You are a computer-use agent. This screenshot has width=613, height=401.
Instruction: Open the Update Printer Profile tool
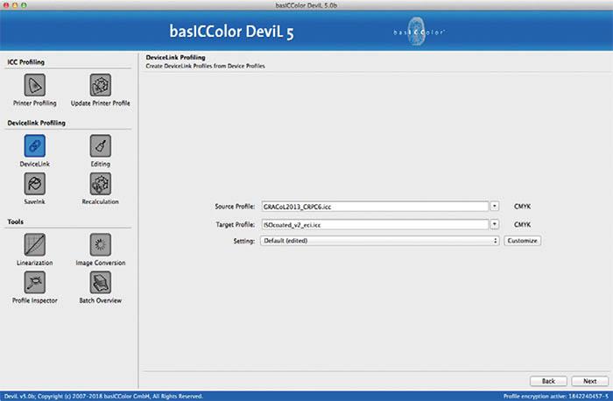101,85
